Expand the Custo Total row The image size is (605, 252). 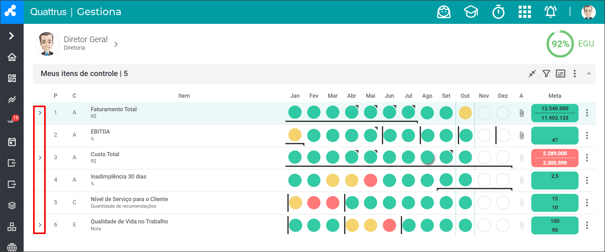40,158
